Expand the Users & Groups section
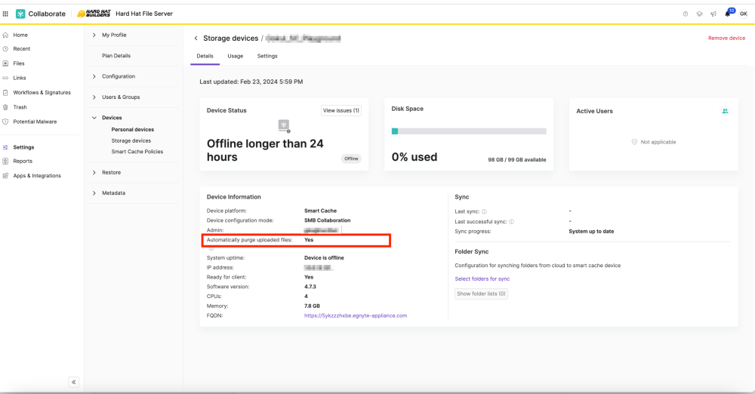The image size is (755, 394). point(94,97)
